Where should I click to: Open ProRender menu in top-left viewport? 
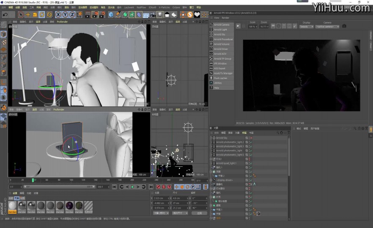62,22
